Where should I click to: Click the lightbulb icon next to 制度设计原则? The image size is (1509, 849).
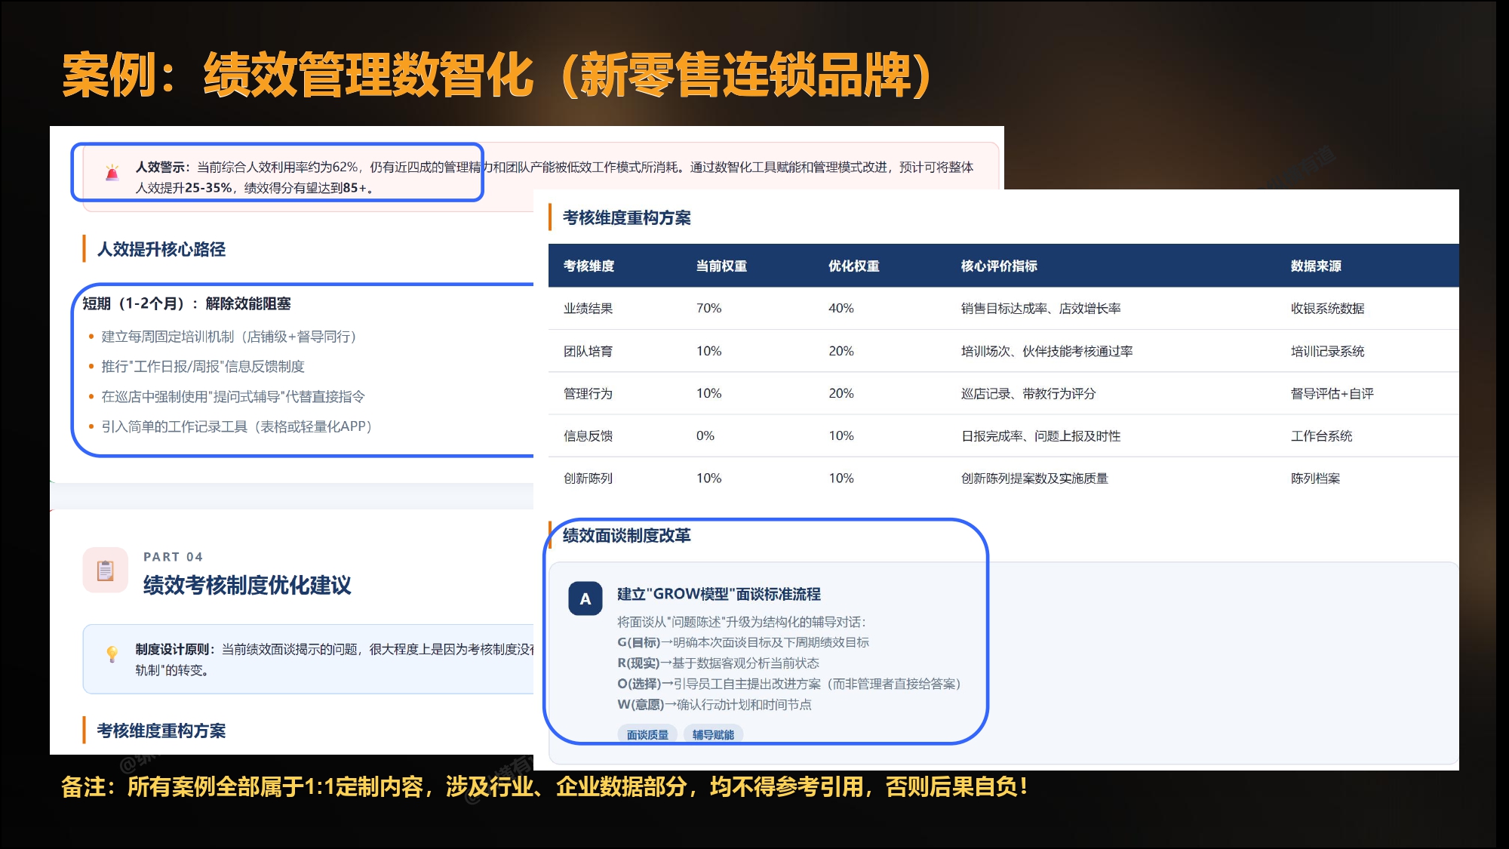[112, 654]
